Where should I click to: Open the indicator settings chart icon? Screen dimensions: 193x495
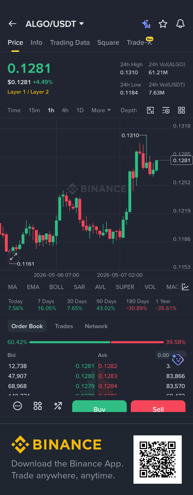pos(185,287)
